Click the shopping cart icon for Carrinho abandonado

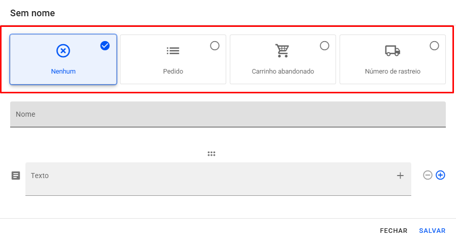click(282, 51)
